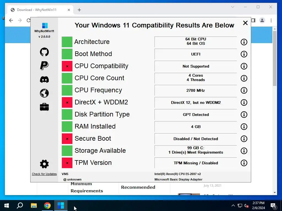The width and height of the screenshot is (282, 211).
Task: Show info for CPU Frequency result
Action: [244, 90]
